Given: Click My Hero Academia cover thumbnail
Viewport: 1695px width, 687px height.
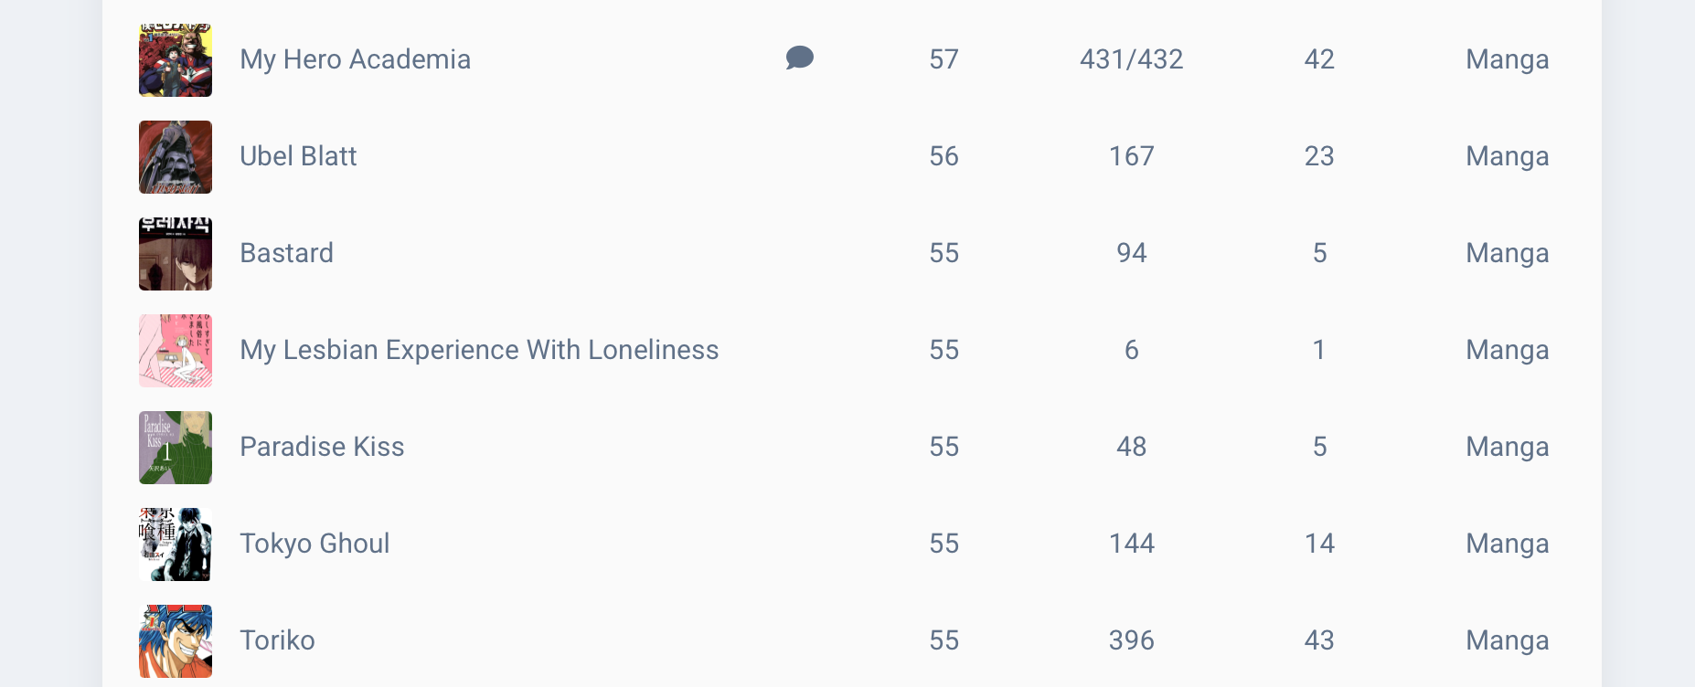Looking at the screenshot, I should pyautogui.click(x=176, y=60).
